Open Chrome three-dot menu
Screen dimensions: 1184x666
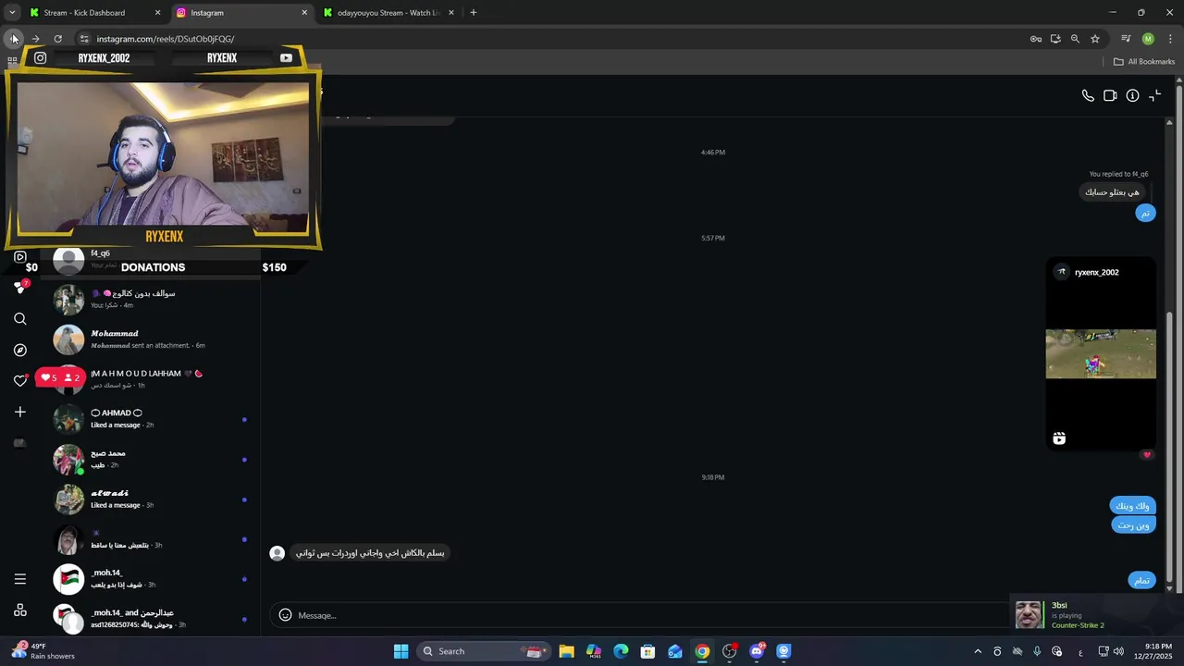tap(1170, 39)
